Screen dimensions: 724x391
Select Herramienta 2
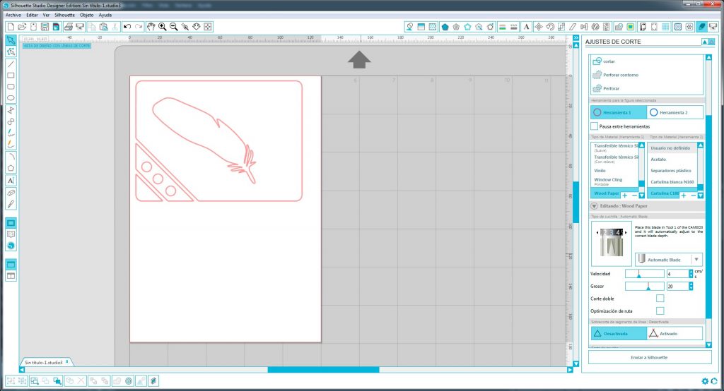675,112
